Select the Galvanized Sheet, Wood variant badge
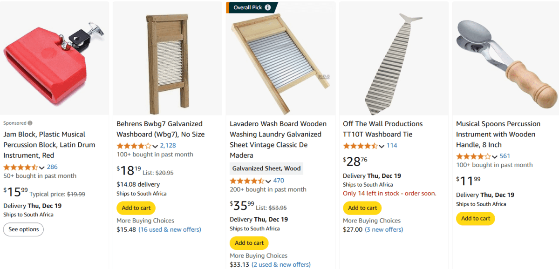The width and height of the screenshot is (559, 269). [x=266, y=168]
